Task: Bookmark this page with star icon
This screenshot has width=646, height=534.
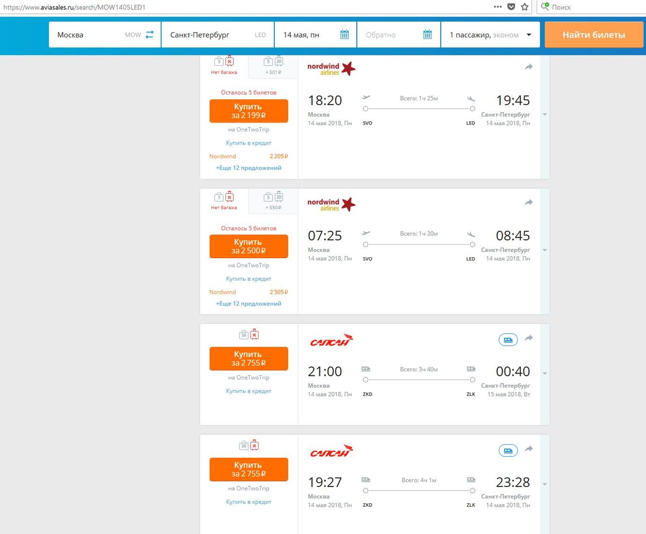Action: click(525, 7)
